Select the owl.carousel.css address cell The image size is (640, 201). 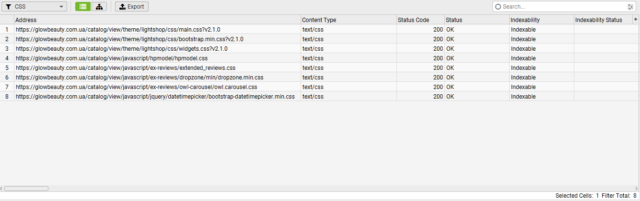(x=136, y=87)
